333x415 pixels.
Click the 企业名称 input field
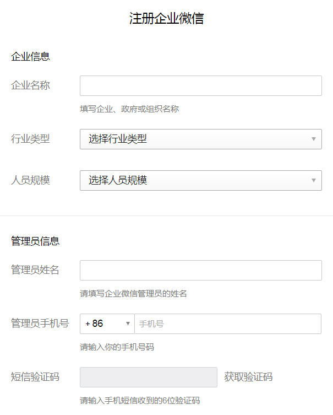[x=200, y=86]
